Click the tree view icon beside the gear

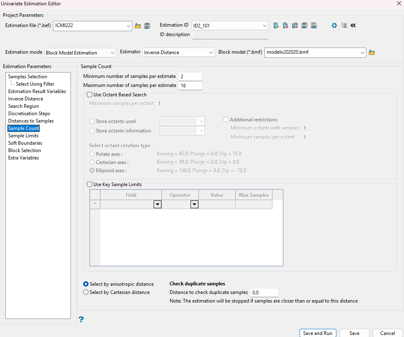coord(344,25)
